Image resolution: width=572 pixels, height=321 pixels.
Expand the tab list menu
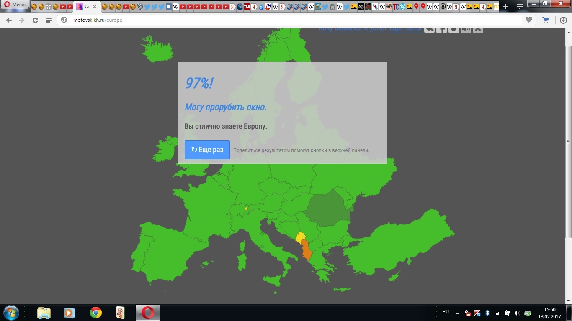[x=520, y=7]
